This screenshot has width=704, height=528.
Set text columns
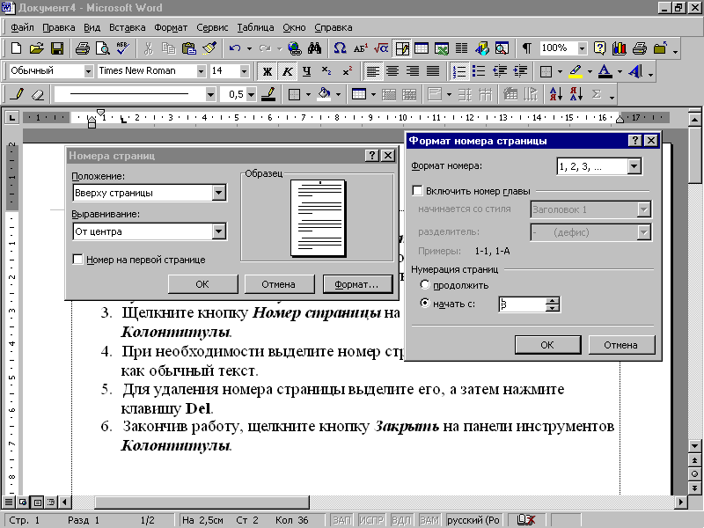pos(462,48)
